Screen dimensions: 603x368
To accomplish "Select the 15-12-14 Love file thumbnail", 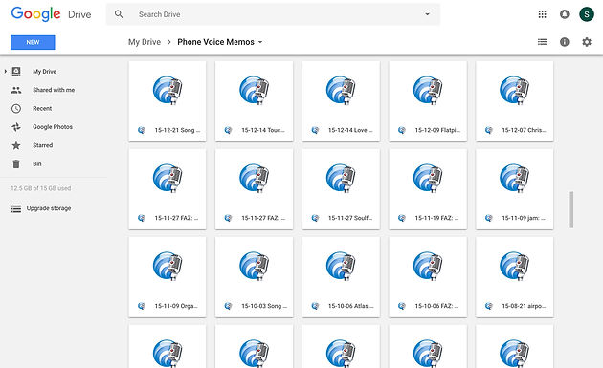I will click(x=341, y=91).
